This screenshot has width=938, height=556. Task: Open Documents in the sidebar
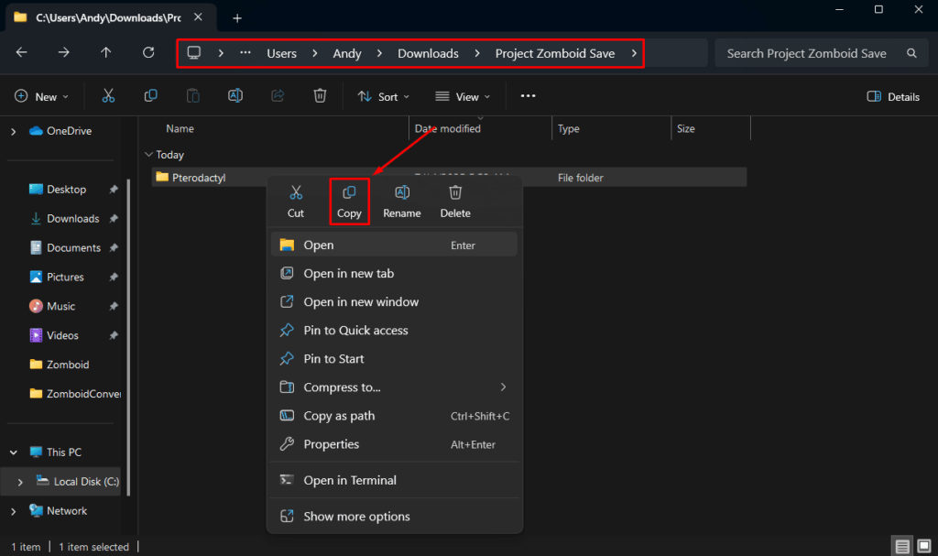point(66,248)
